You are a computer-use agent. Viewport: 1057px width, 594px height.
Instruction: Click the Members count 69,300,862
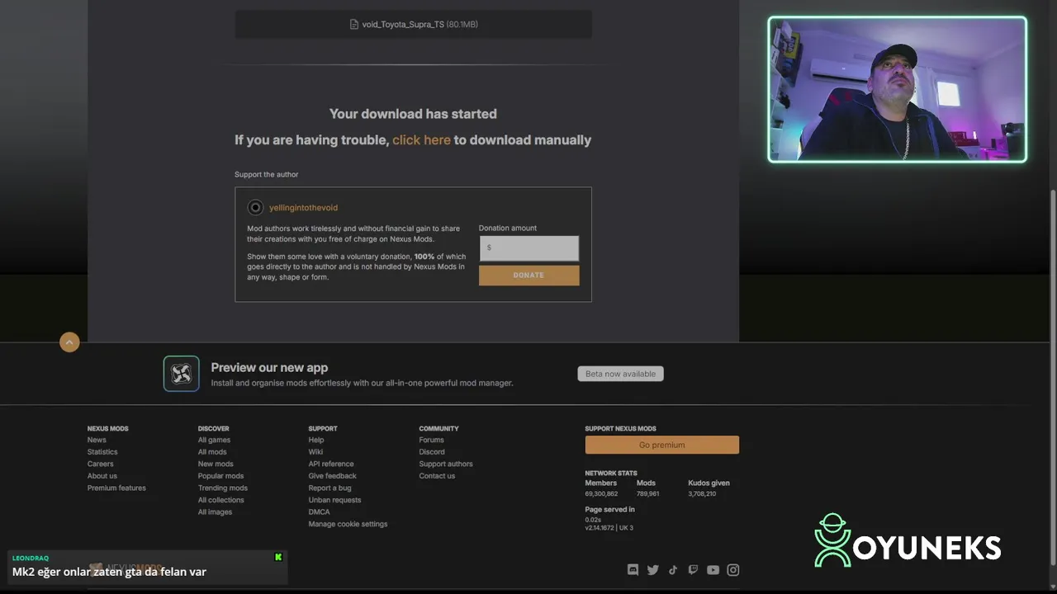[601, 493]
